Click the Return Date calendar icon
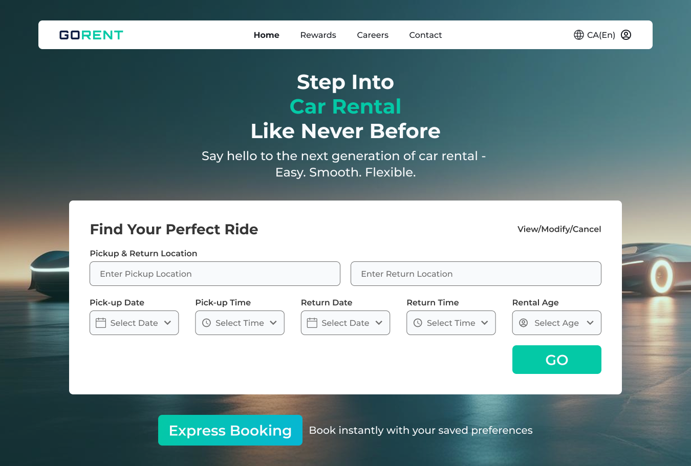Viewport: 691px width, 466px height. click(312, 323)
